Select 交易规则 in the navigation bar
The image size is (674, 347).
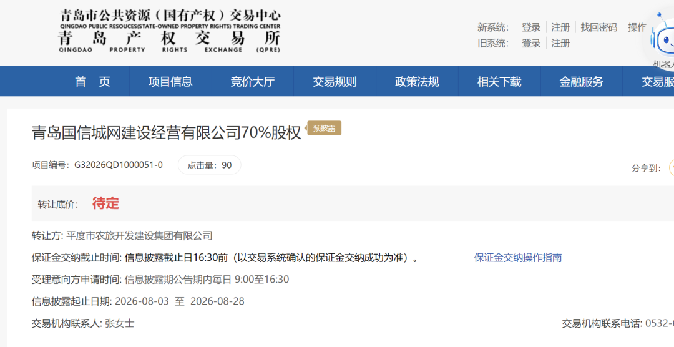tap(335, 81)
